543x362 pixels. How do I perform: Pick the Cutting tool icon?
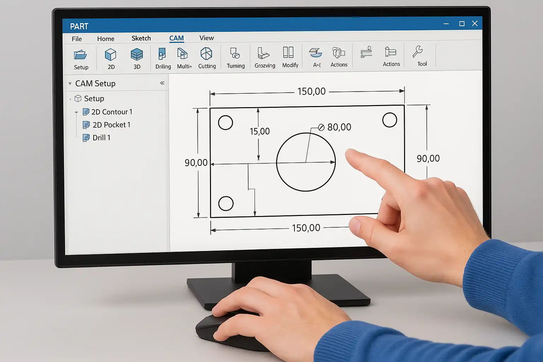pyautogui.click(x=206, y=54)
